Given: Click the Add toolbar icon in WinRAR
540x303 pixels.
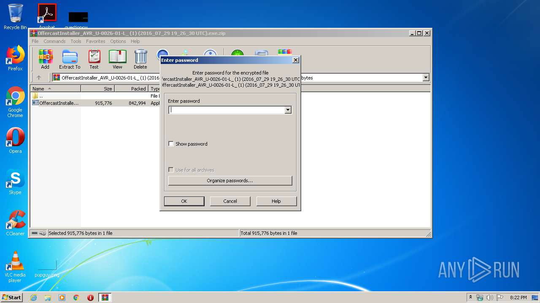Looking at the screenshot, I should (45, 59).
